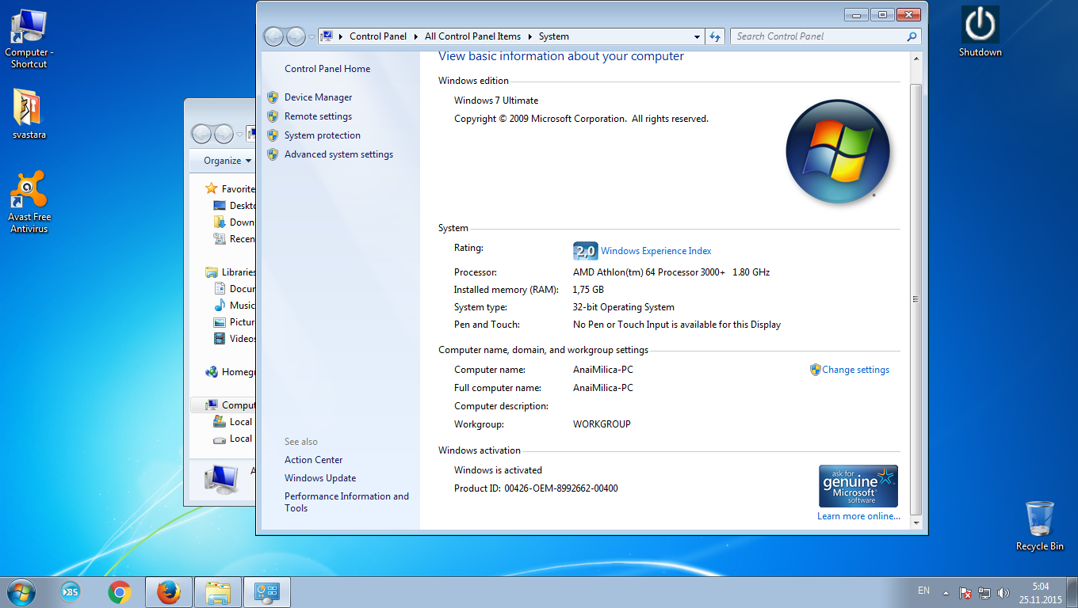
Task: Launch Avast Free Antivirus from the desktop
Action: point(29,203)
